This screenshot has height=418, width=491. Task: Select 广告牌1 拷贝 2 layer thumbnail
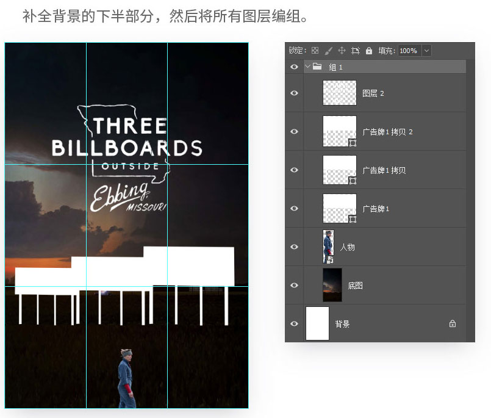click(340, 131)
